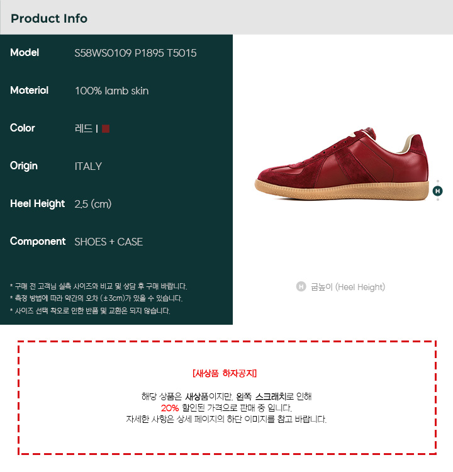Click the ±3cm measurement error note
The image size is (453, 472).
coord(96,298)
